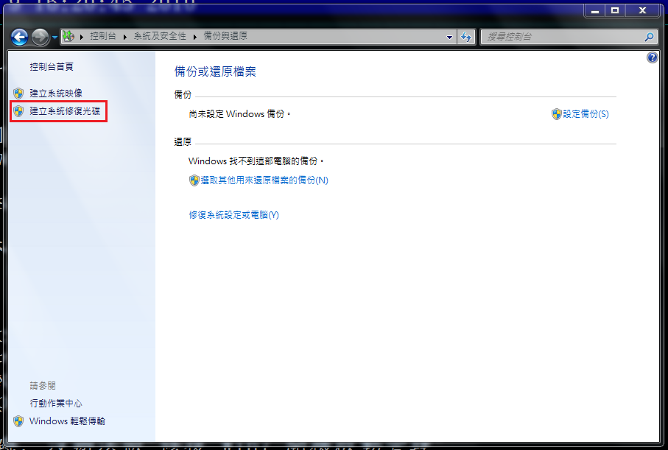
Task: Close the Control Panel window
Action: click(x=642, y=10)
